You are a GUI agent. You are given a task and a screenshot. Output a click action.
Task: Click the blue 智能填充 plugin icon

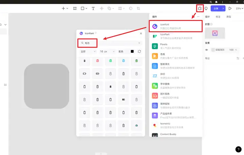coord(155,66)
